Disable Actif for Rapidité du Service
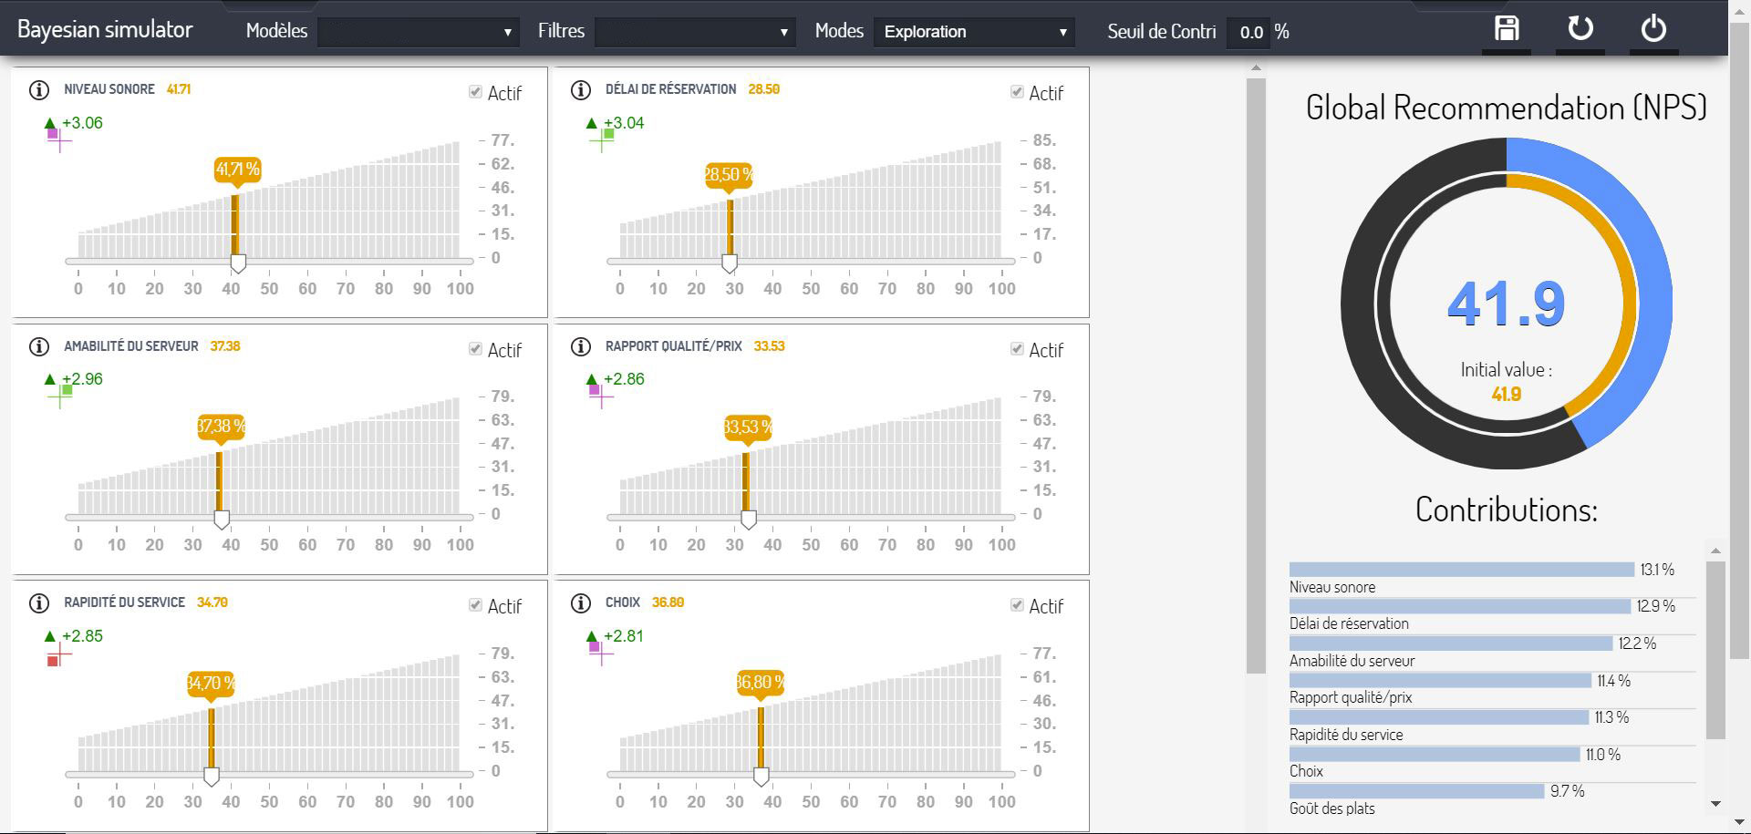The image size is (1751, 834). pos(475,605)
